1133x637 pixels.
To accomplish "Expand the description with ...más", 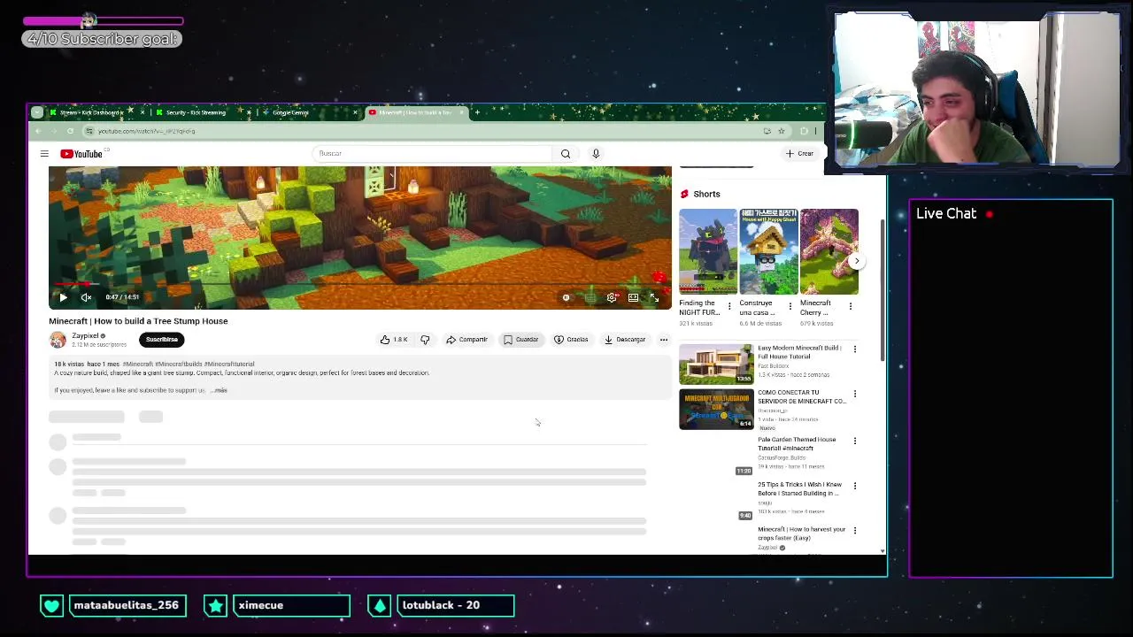I will [219, 390].
